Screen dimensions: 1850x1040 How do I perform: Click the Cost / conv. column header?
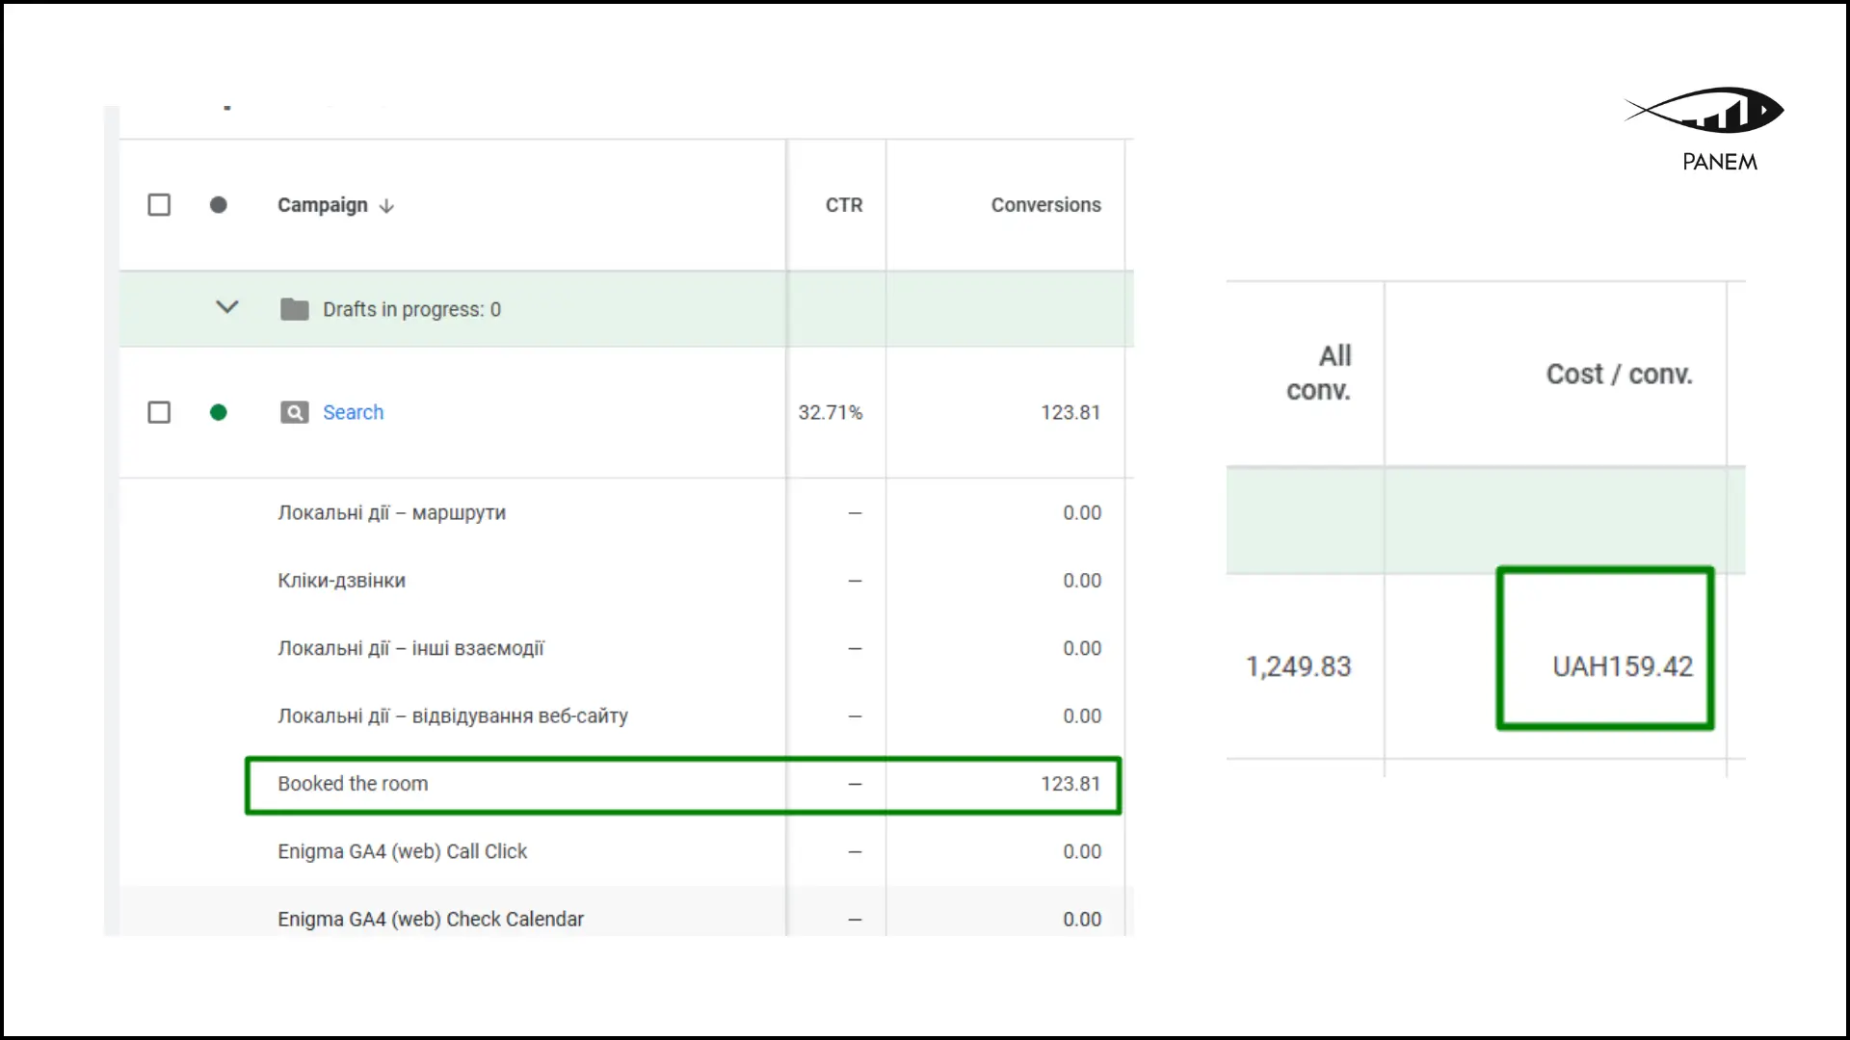pyautogui.click(x=1619, y=374)
